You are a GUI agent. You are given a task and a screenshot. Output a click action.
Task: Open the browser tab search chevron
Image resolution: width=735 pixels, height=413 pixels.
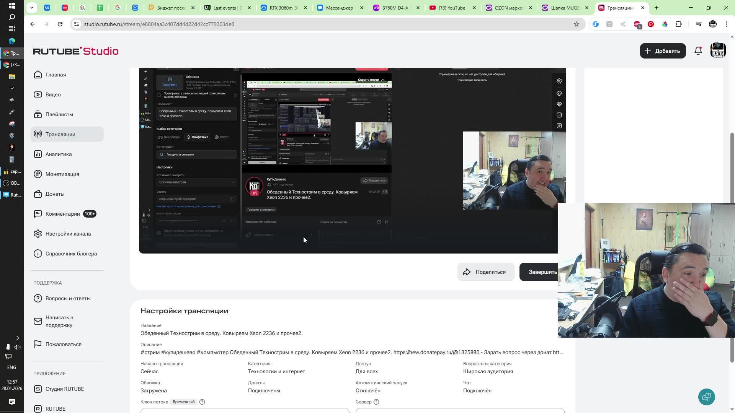click(x=32, y=8)
